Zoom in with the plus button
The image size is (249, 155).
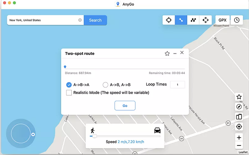[239, 137]
